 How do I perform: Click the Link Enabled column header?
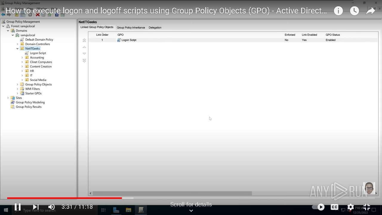[309, 35]
